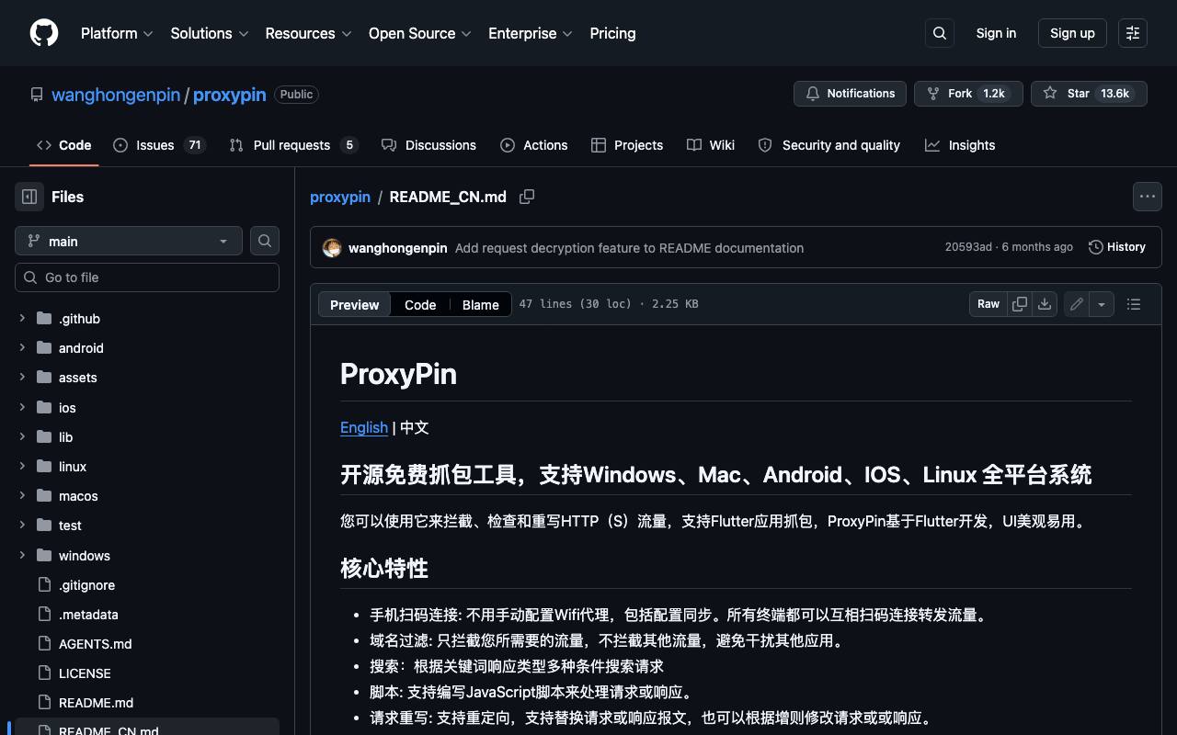
Task: Click the .gitignore file icon
Action: [44, 585]
